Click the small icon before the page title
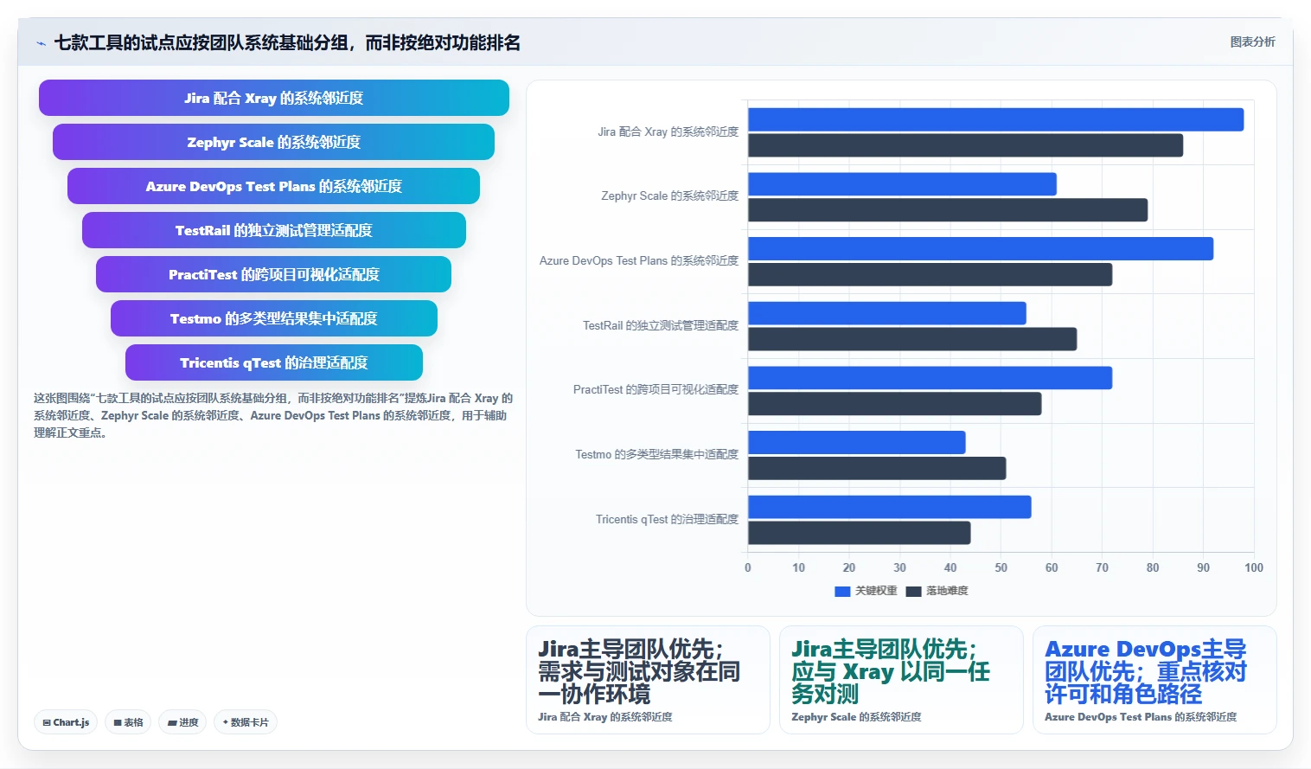This screenshot has width=1311, height=769. (41, 43)
